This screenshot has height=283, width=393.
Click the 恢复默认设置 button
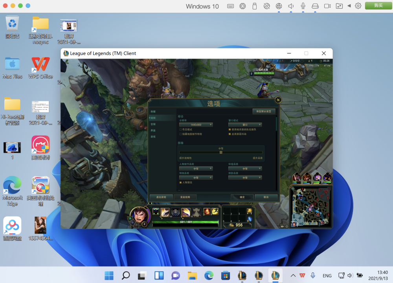tap(264, 111)
